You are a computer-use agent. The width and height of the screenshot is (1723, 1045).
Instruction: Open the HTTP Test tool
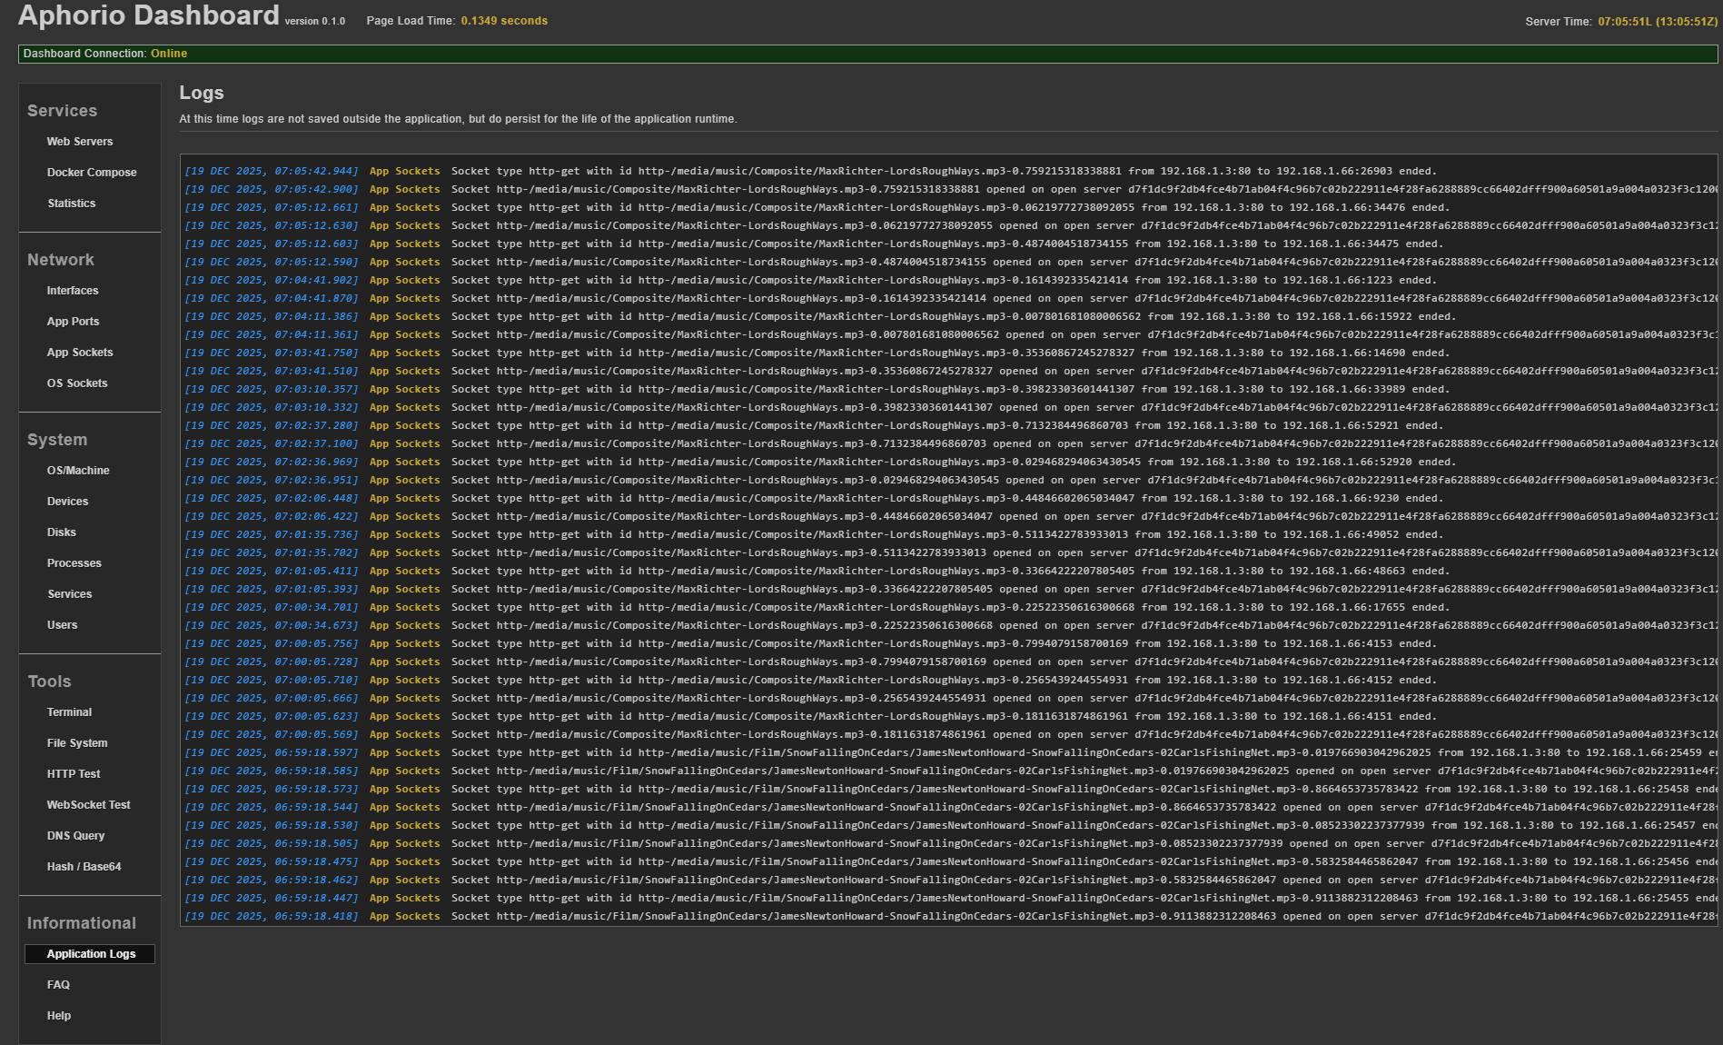point(74,774)
